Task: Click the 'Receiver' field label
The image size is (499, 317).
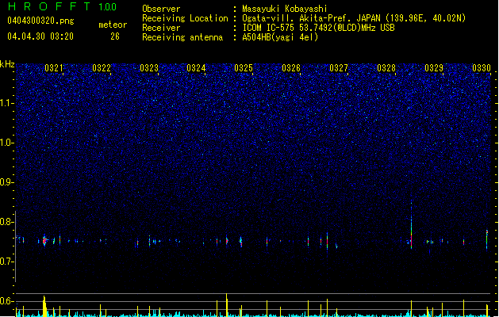Action: [x=161, y=28]
